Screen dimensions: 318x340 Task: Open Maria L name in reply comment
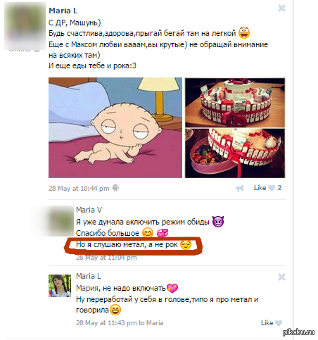89,276
